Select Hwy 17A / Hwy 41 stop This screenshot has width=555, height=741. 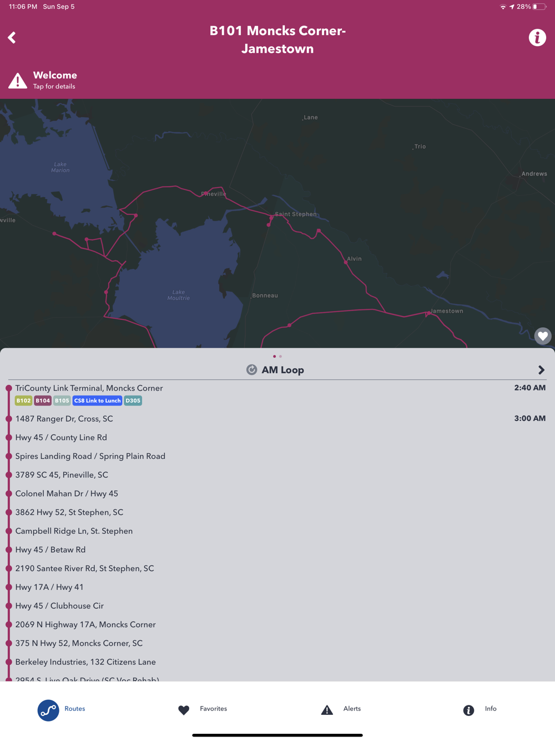[x=49, y=587]
